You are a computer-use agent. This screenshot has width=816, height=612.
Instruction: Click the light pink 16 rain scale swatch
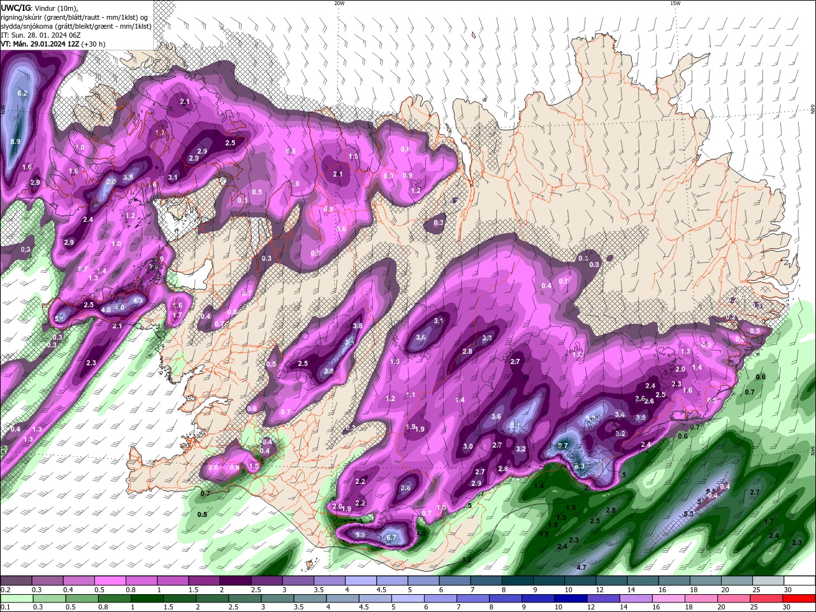click(668, 599)
